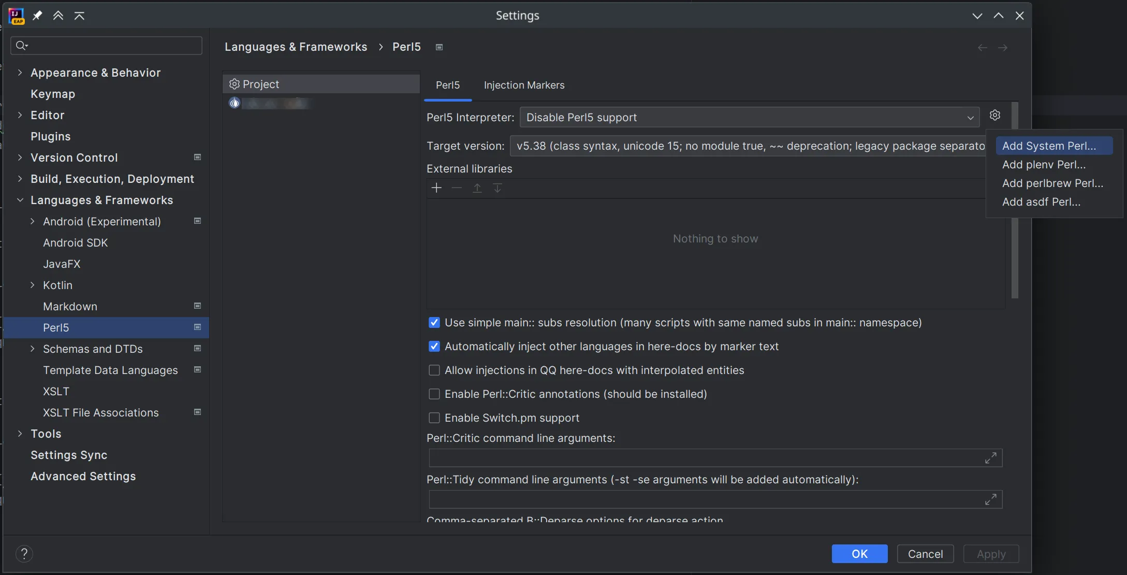Image resolution: width=1127 pixels, height=575 pixels.
Task: Enable Perl::Critic annotations checkbox
Action: click(x=434, y=394)
